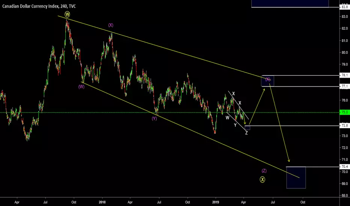Click the green 75.0 current price label
Screen dimensions: 350x206
344,112
